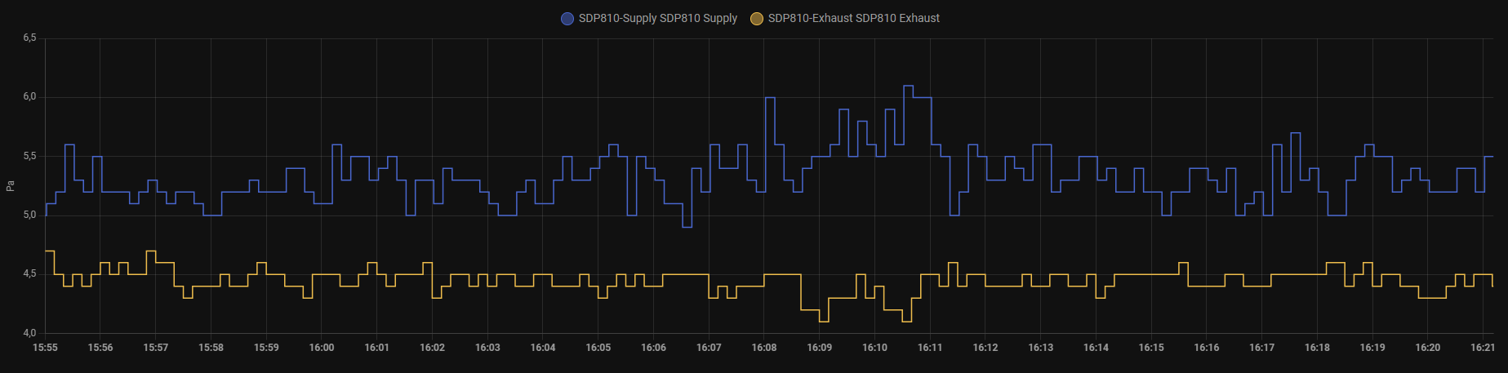The image size is (1508, 373).
Task: Click the 16:05 time axis label
Action: tap(598, 348)
